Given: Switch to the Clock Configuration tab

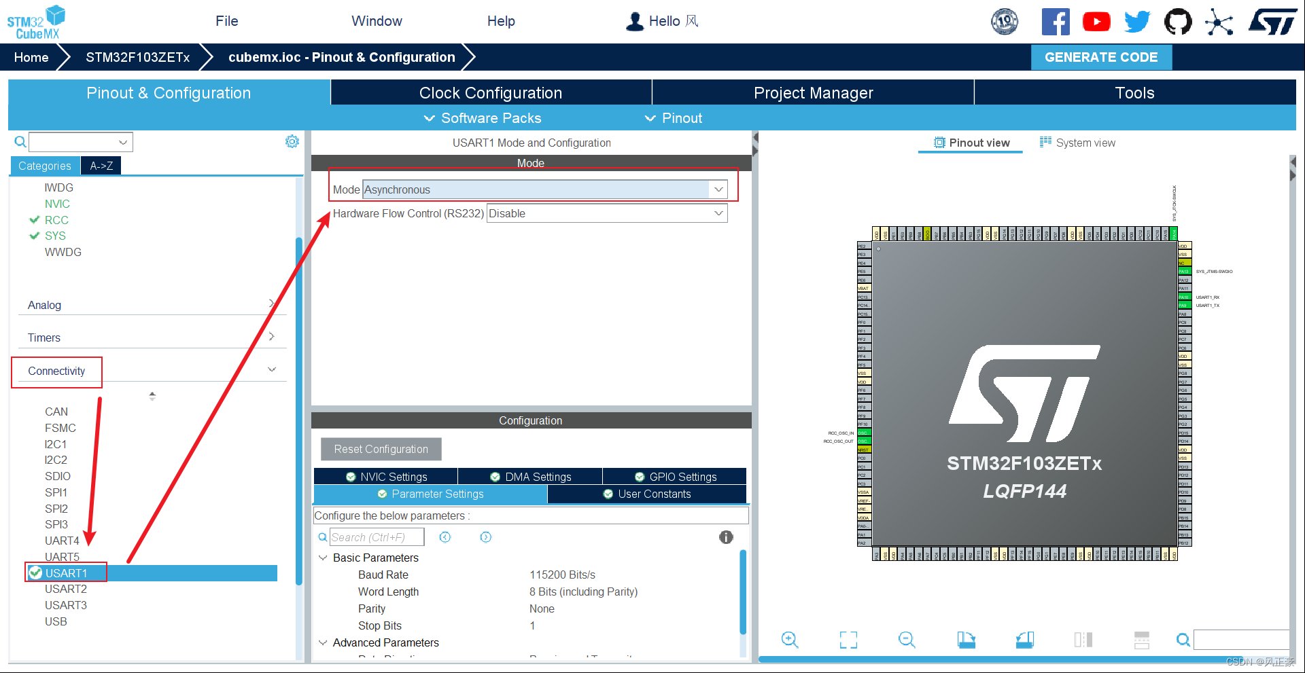Looking at the screenshot, I should click(x=491, y=93).
